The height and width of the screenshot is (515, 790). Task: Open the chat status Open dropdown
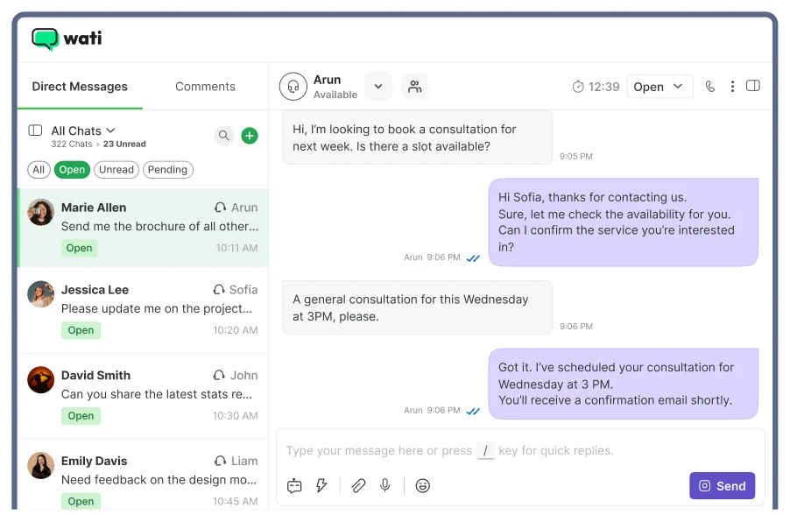[660, 87]
